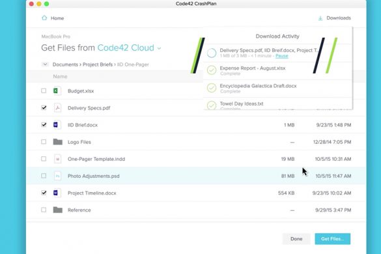Uncheck the Project Timeline.docx checkbox
The height and width of the screenshot is (254, 381).
coord(44,193)
